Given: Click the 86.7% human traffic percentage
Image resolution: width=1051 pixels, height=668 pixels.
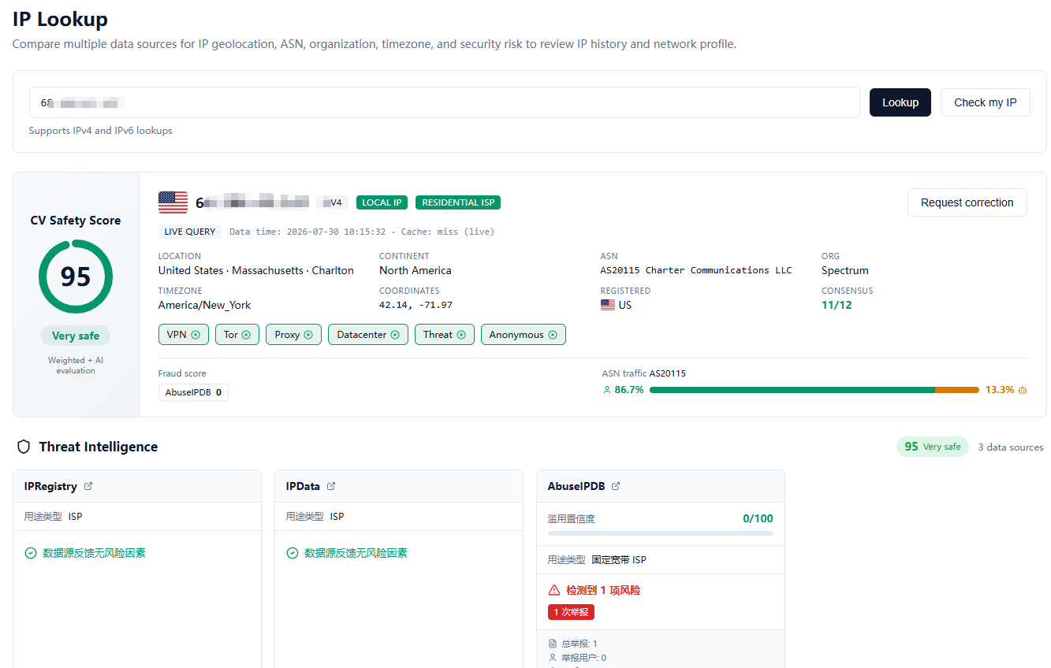Looking at the screenshot, I should click(x=629, y=390).
